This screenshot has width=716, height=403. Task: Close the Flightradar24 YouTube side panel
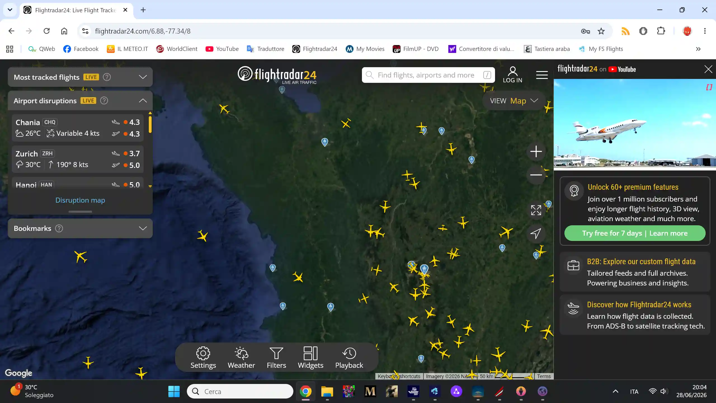click(x=708, y=69)
